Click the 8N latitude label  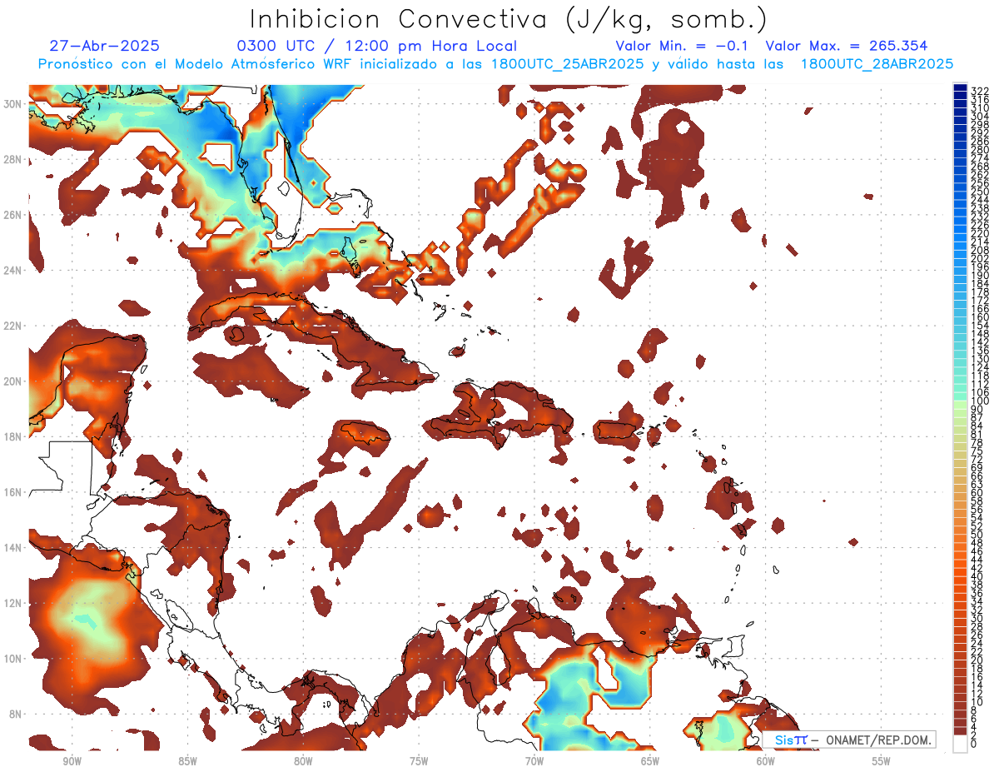coord(17,715)
